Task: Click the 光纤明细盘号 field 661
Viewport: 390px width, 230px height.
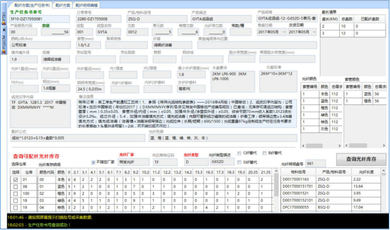Action: pyautogui.click(x=316, y=164)
